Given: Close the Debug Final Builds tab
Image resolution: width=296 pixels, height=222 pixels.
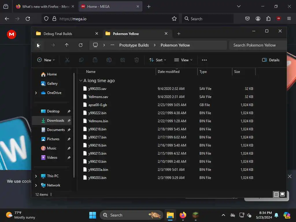Looking at the screenshot, I should coord(97,34).
